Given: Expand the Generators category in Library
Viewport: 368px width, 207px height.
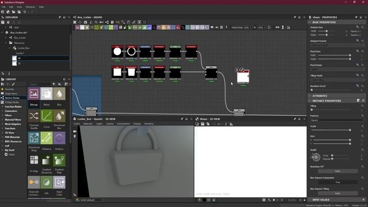Looking at the screenshot, I should [2, 111].
